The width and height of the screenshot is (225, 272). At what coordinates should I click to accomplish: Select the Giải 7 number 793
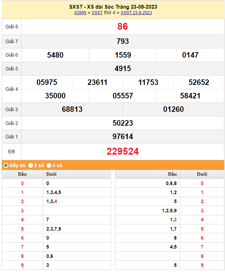click(x=123, y=41)
